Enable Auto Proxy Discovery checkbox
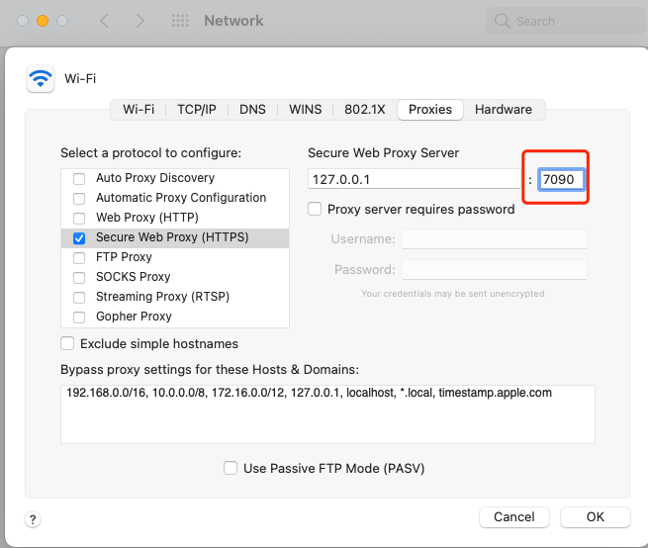This screenshot has height=548, width=648. [x=79, y=178]
